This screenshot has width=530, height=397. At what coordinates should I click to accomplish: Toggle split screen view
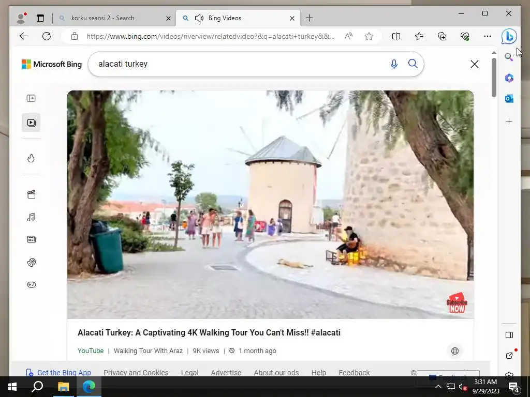(x=396, y=36)
